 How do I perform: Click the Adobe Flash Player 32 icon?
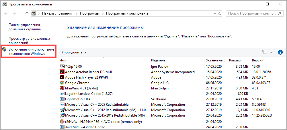point(62,77)
